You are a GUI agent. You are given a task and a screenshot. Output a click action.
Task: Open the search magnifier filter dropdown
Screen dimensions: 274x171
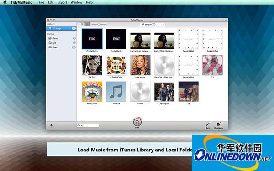79,125
